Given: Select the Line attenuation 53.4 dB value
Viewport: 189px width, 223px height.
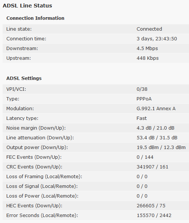Looking at the screenshot, I should 157,138.
